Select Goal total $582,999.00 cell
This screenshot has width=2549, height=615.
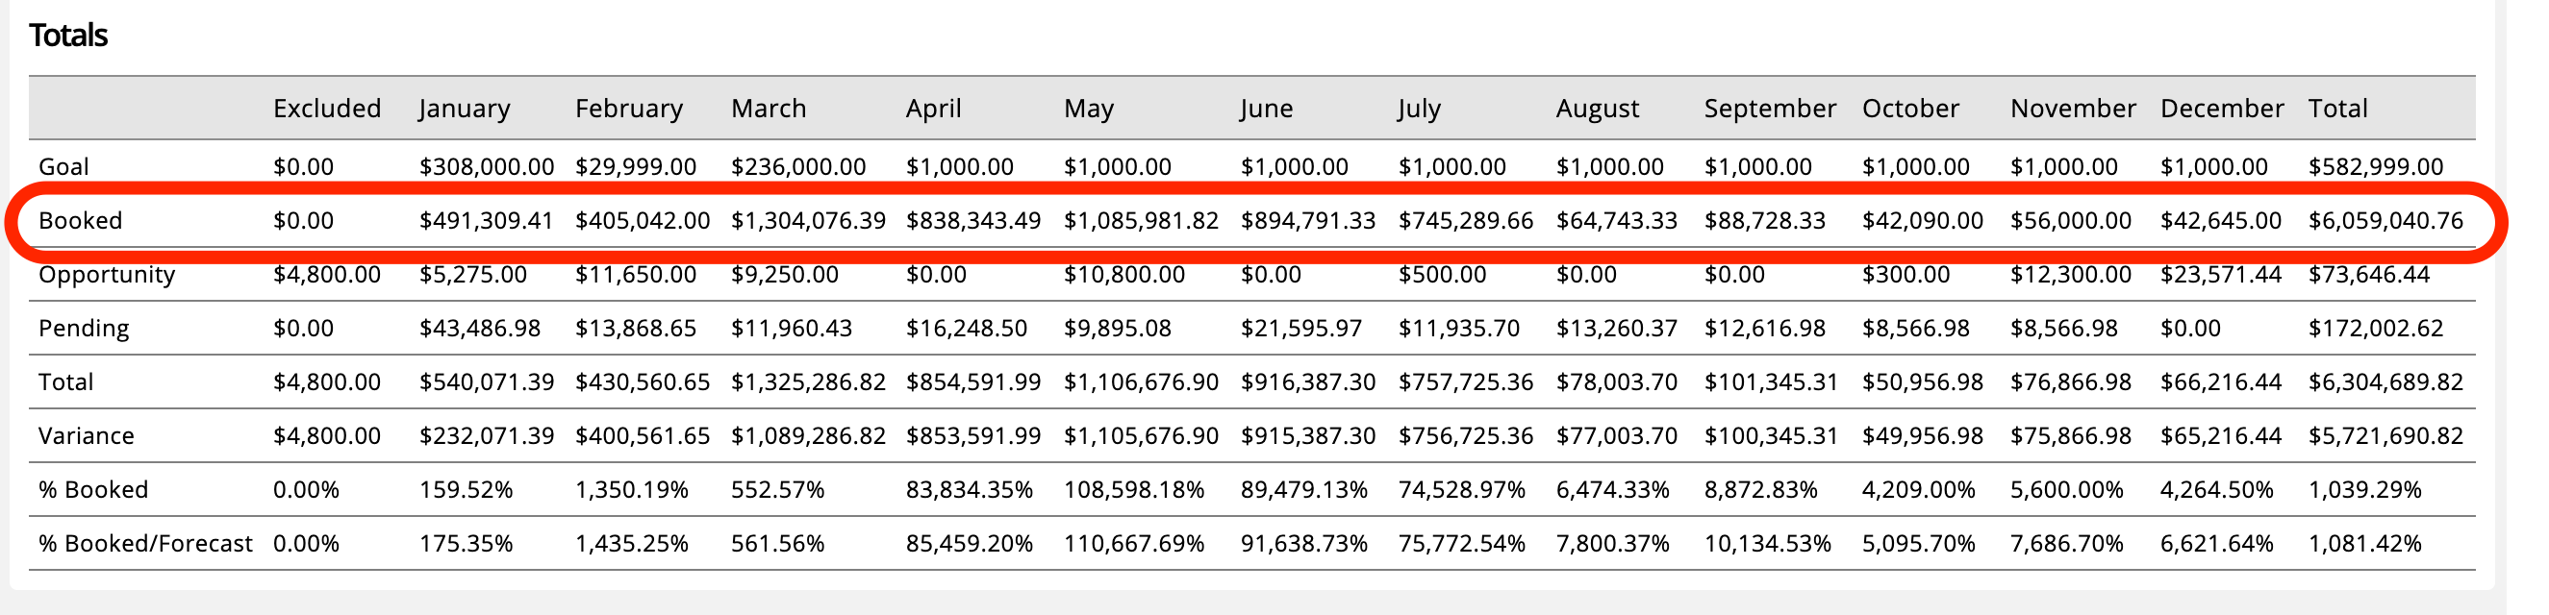(x=2375, y=167)
